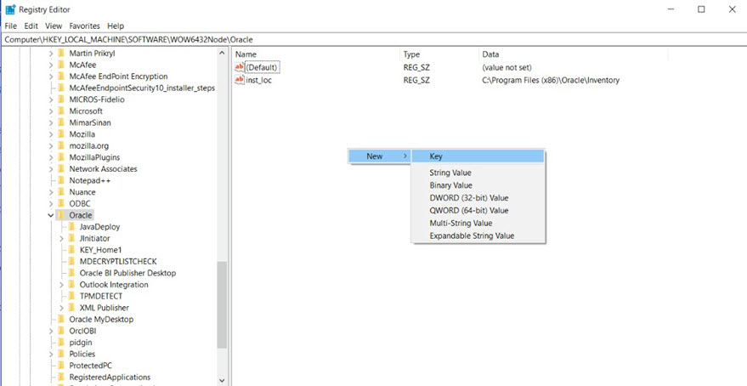Click the folder icon beside MimarSinan

coord(60,122)
